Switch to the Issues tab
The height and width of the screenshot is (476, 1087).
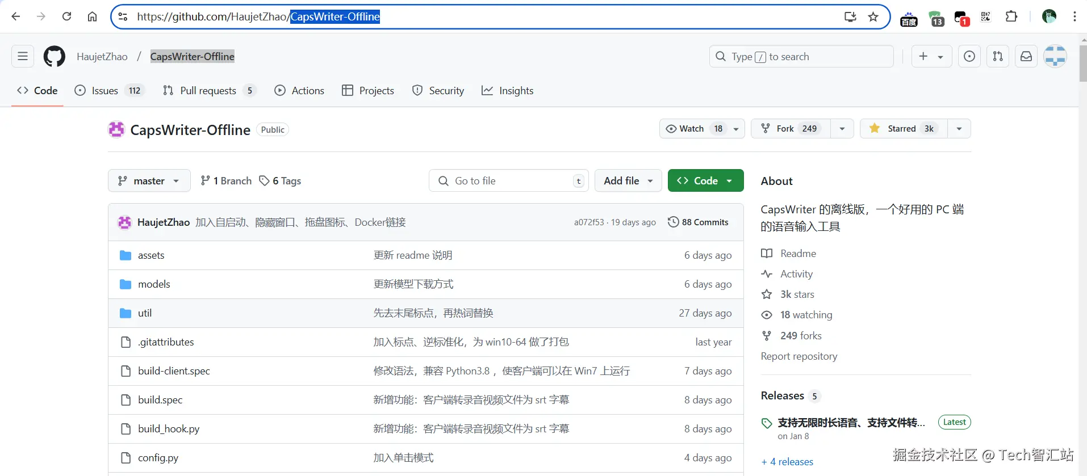pos(110,91)
